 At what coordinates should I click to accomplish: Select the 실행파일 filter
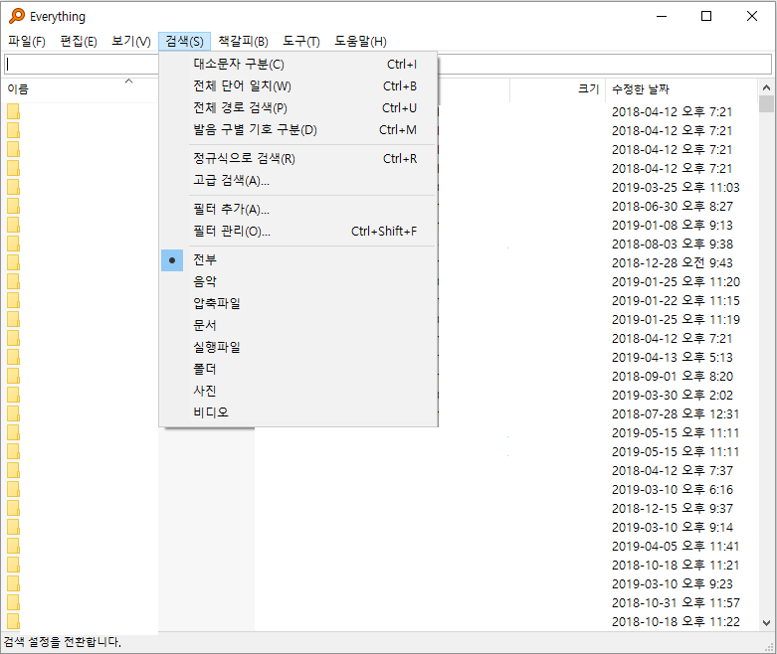298,347
